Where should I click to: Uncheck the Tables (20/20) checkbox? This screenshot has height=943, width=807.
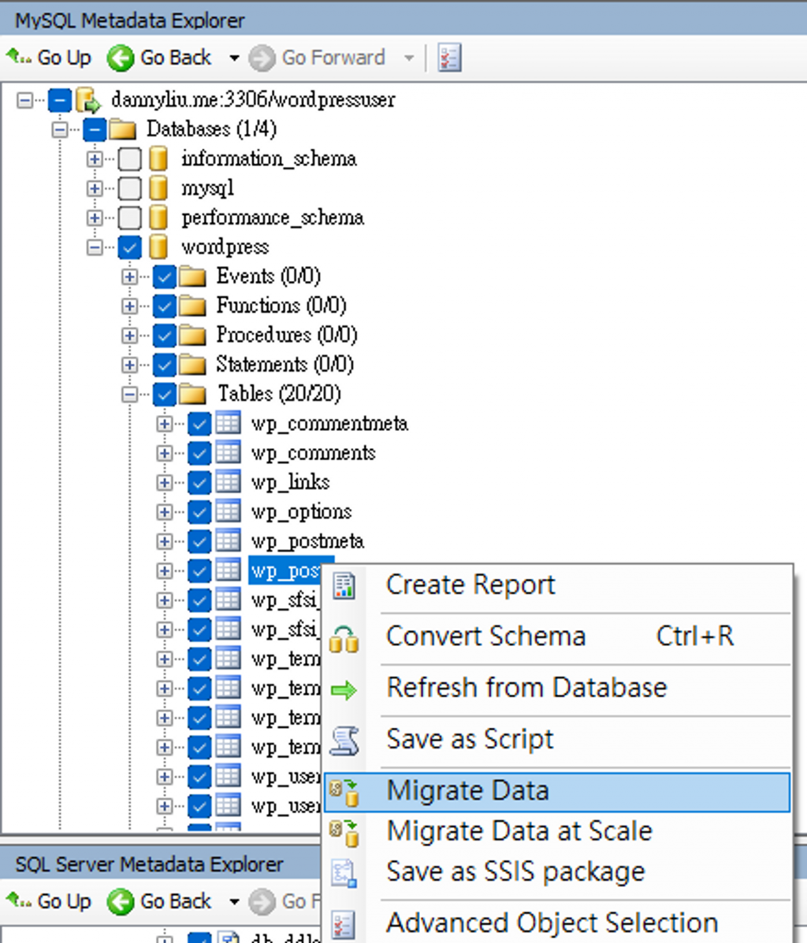[164, 395]
